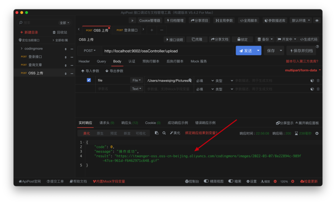Screen dimensions: 336x204
Task: Open 备份 backup dropdown
Action: click(x=265, y=39)
